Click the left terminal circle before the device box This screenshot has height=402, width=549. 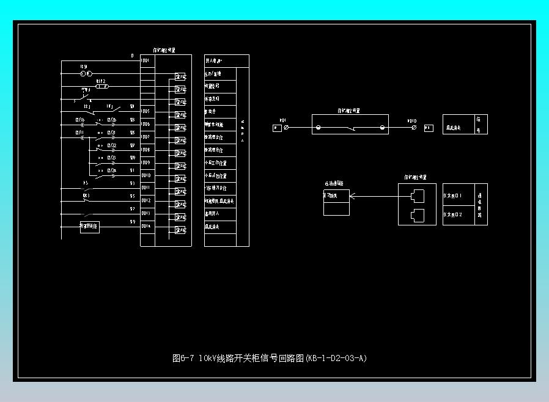[286, 128]
